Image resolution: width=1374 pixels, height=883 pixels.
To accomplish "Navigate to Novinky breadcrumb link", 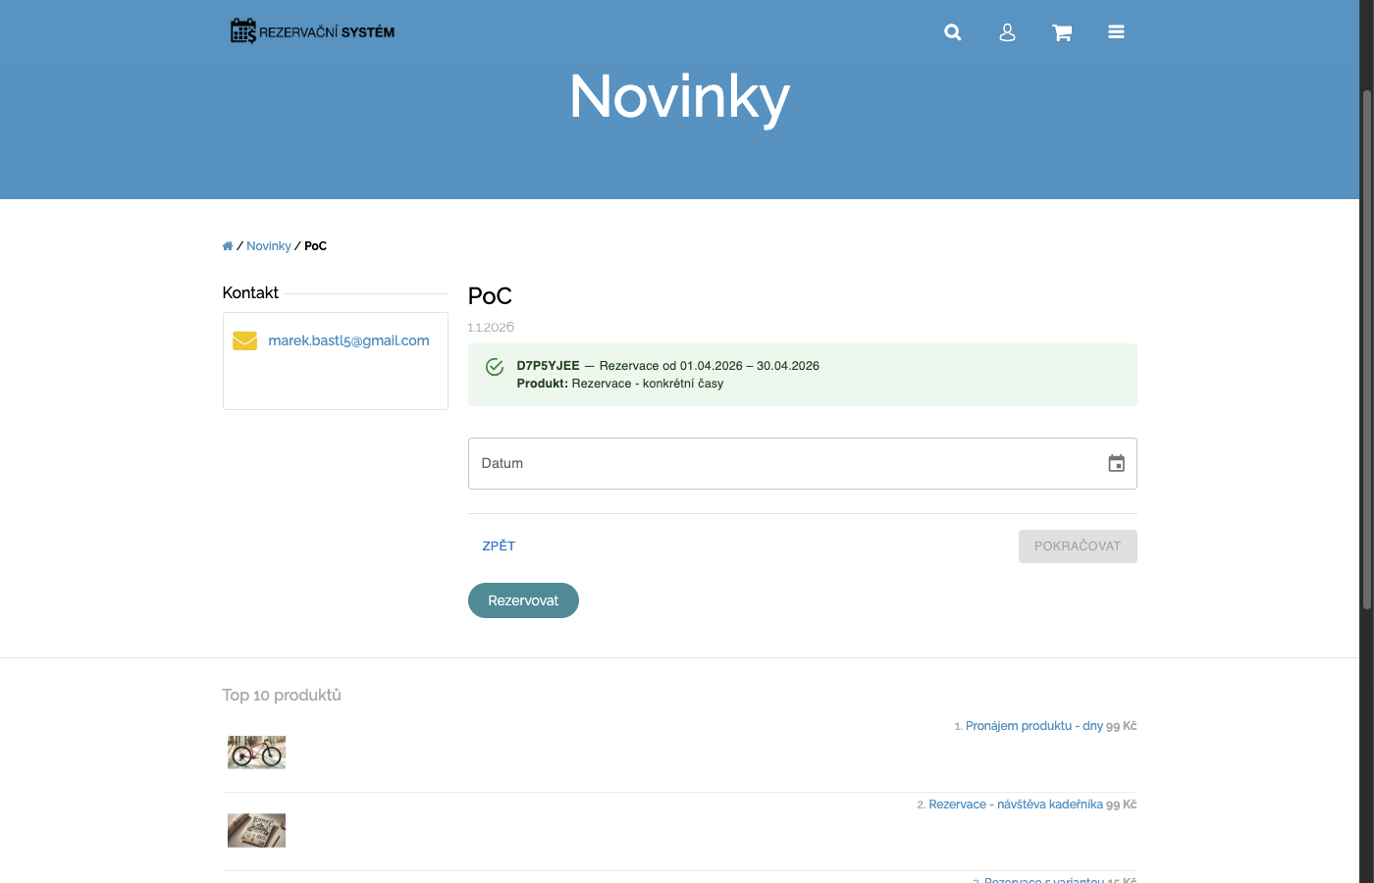I will 268,246.
